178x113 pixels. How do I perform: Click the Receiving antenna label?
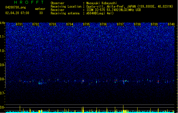(x=65, y=13)
